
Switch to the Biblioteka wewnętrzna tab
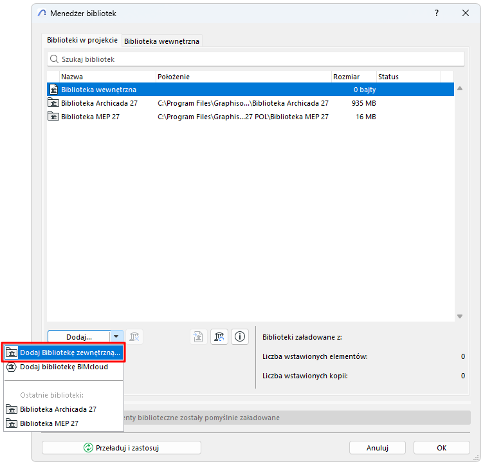161,41
